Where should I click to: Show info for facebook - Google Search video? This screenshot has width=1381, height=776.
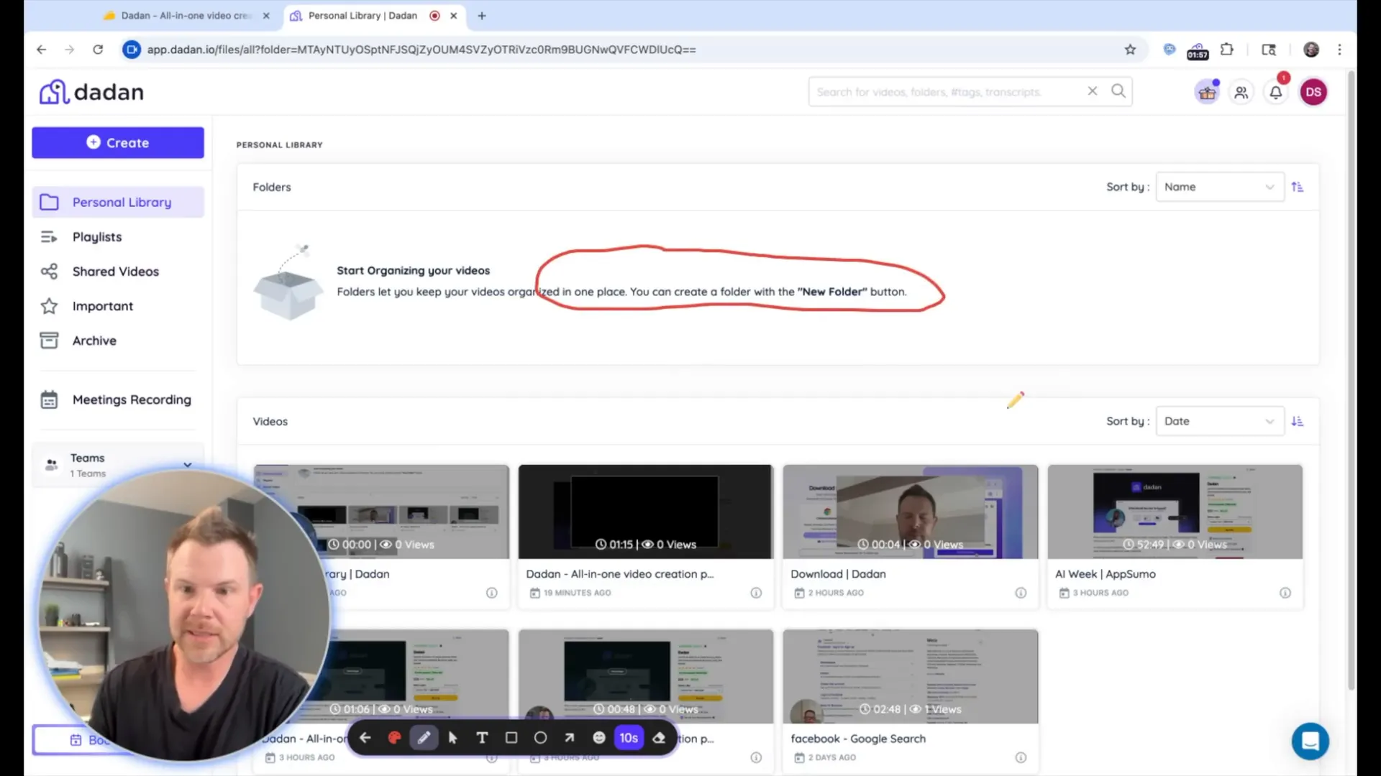click(x=1021, y=757)
